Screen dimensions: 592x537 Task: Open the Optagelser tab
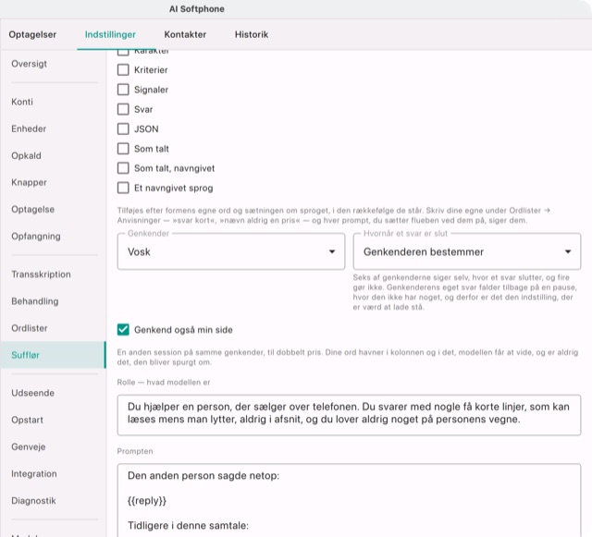coord(32,35)
